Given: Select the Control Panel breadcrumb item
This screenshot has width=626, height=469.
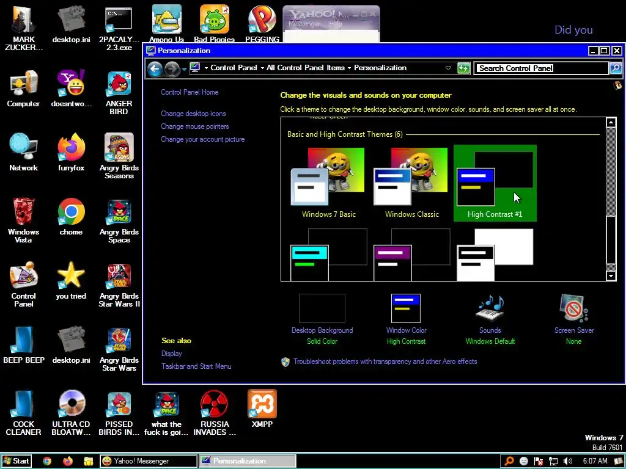Looking at the screenshot, I should (x=234, y=68).
